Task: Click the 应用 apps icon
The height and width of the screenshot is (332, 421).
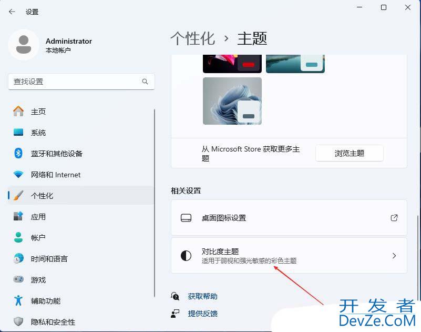Action: coord(18,216)
